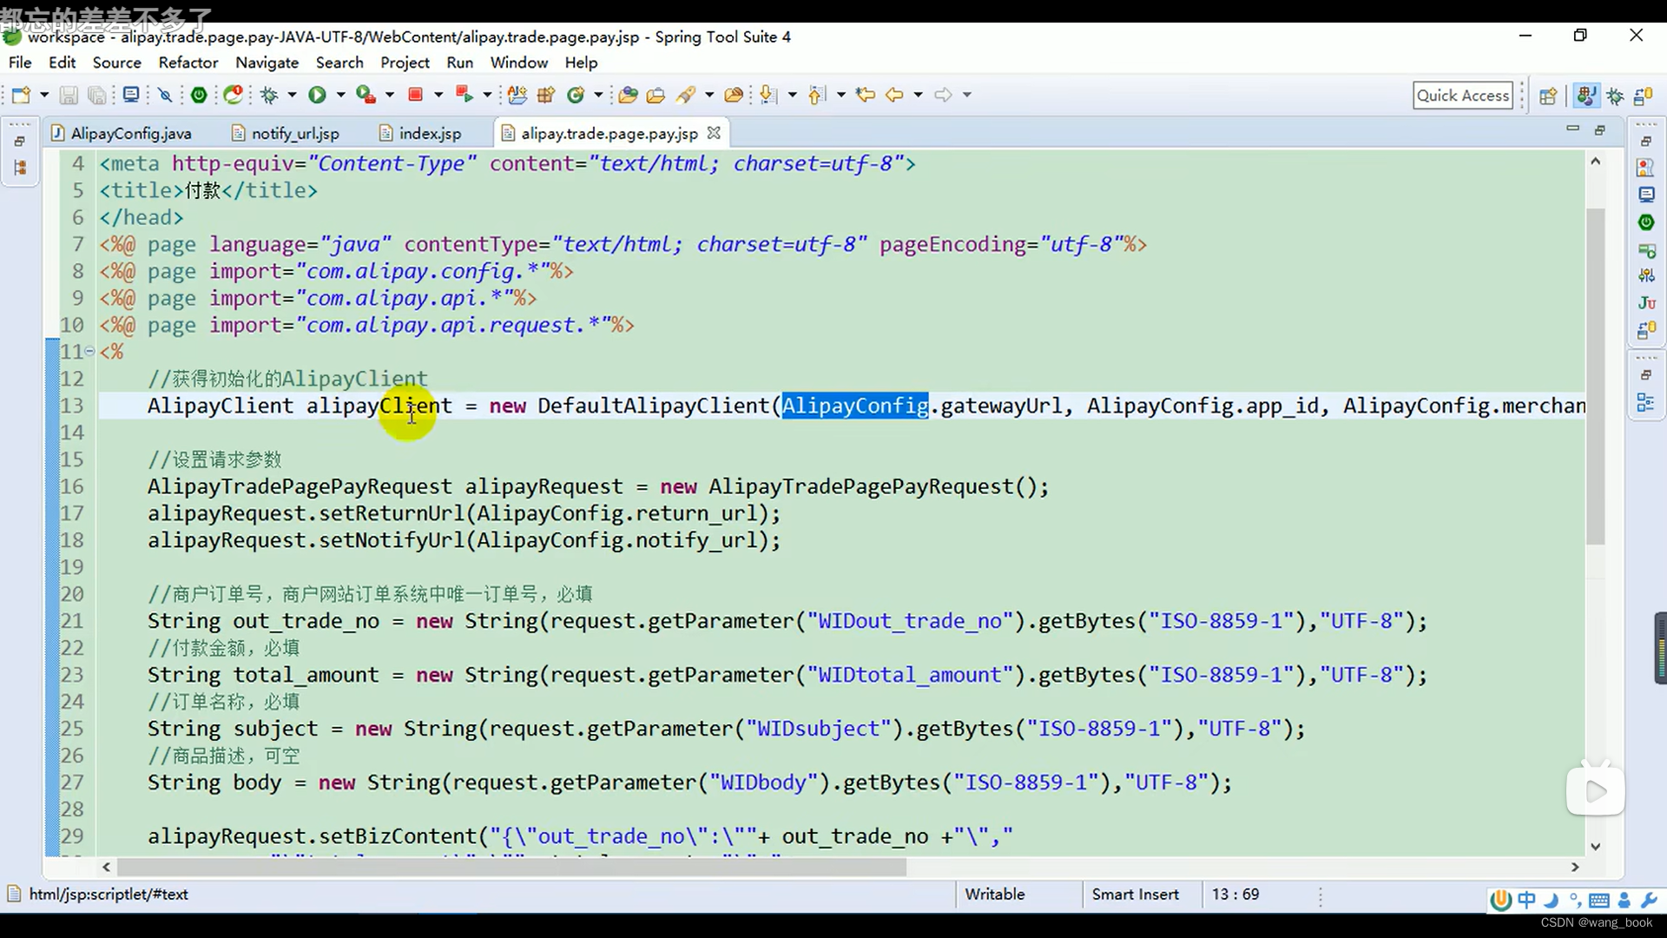Open the New wizard dropdown arrow

coord(43,95)
